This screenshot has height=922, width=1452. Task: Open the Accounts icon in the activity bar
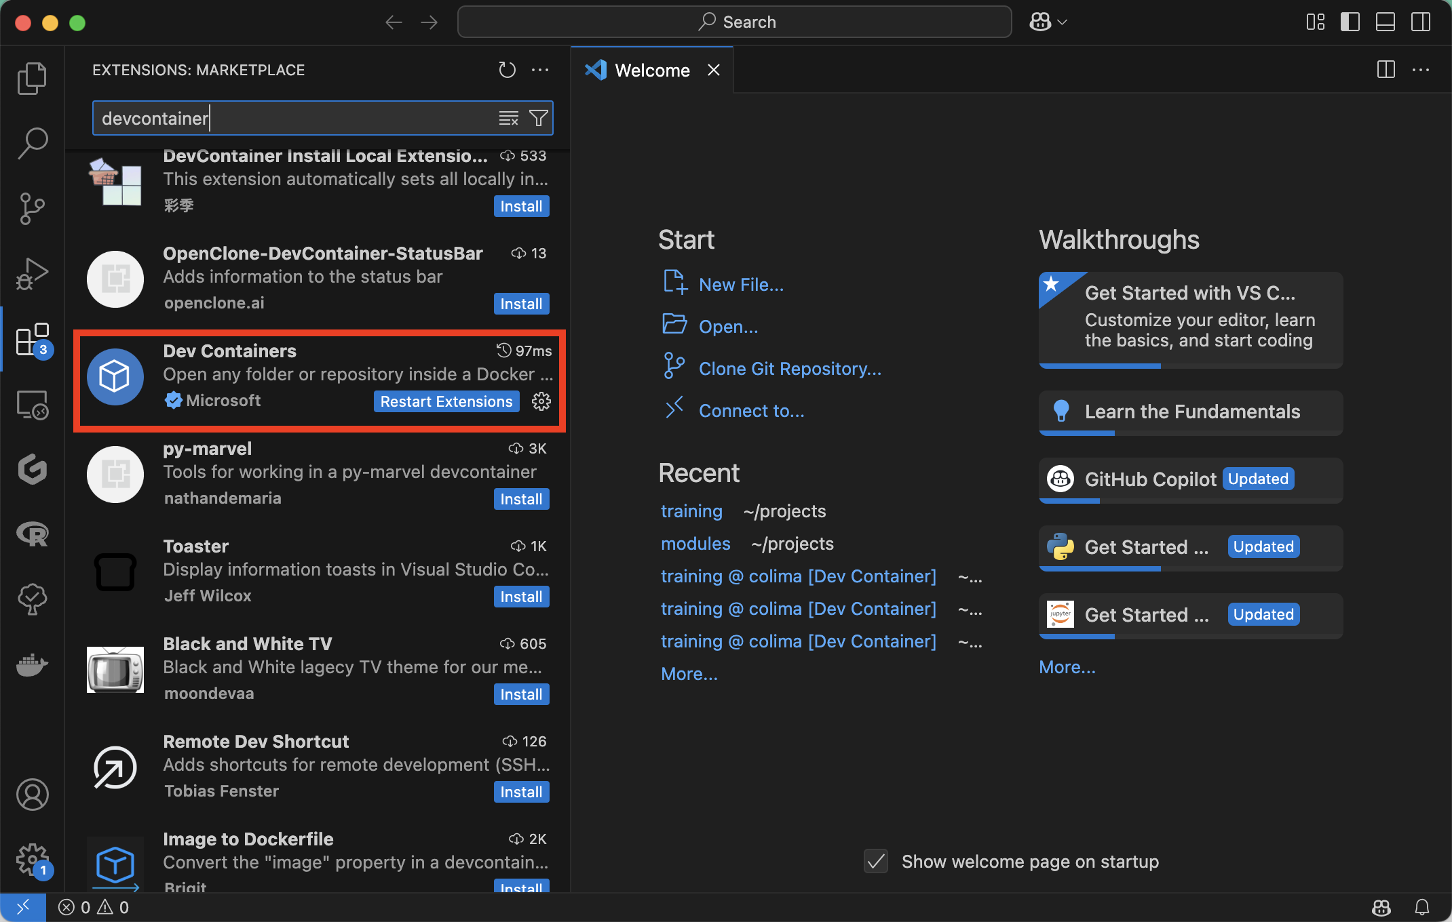pos(32,795)
